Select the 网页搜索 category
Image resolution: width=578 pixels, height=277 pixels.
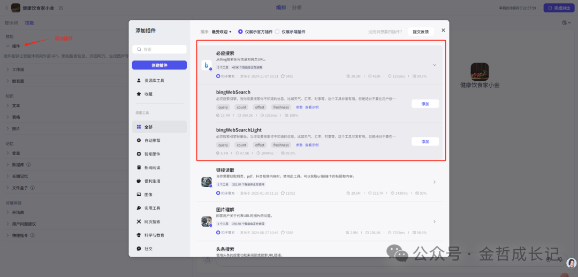click(159, 222)
